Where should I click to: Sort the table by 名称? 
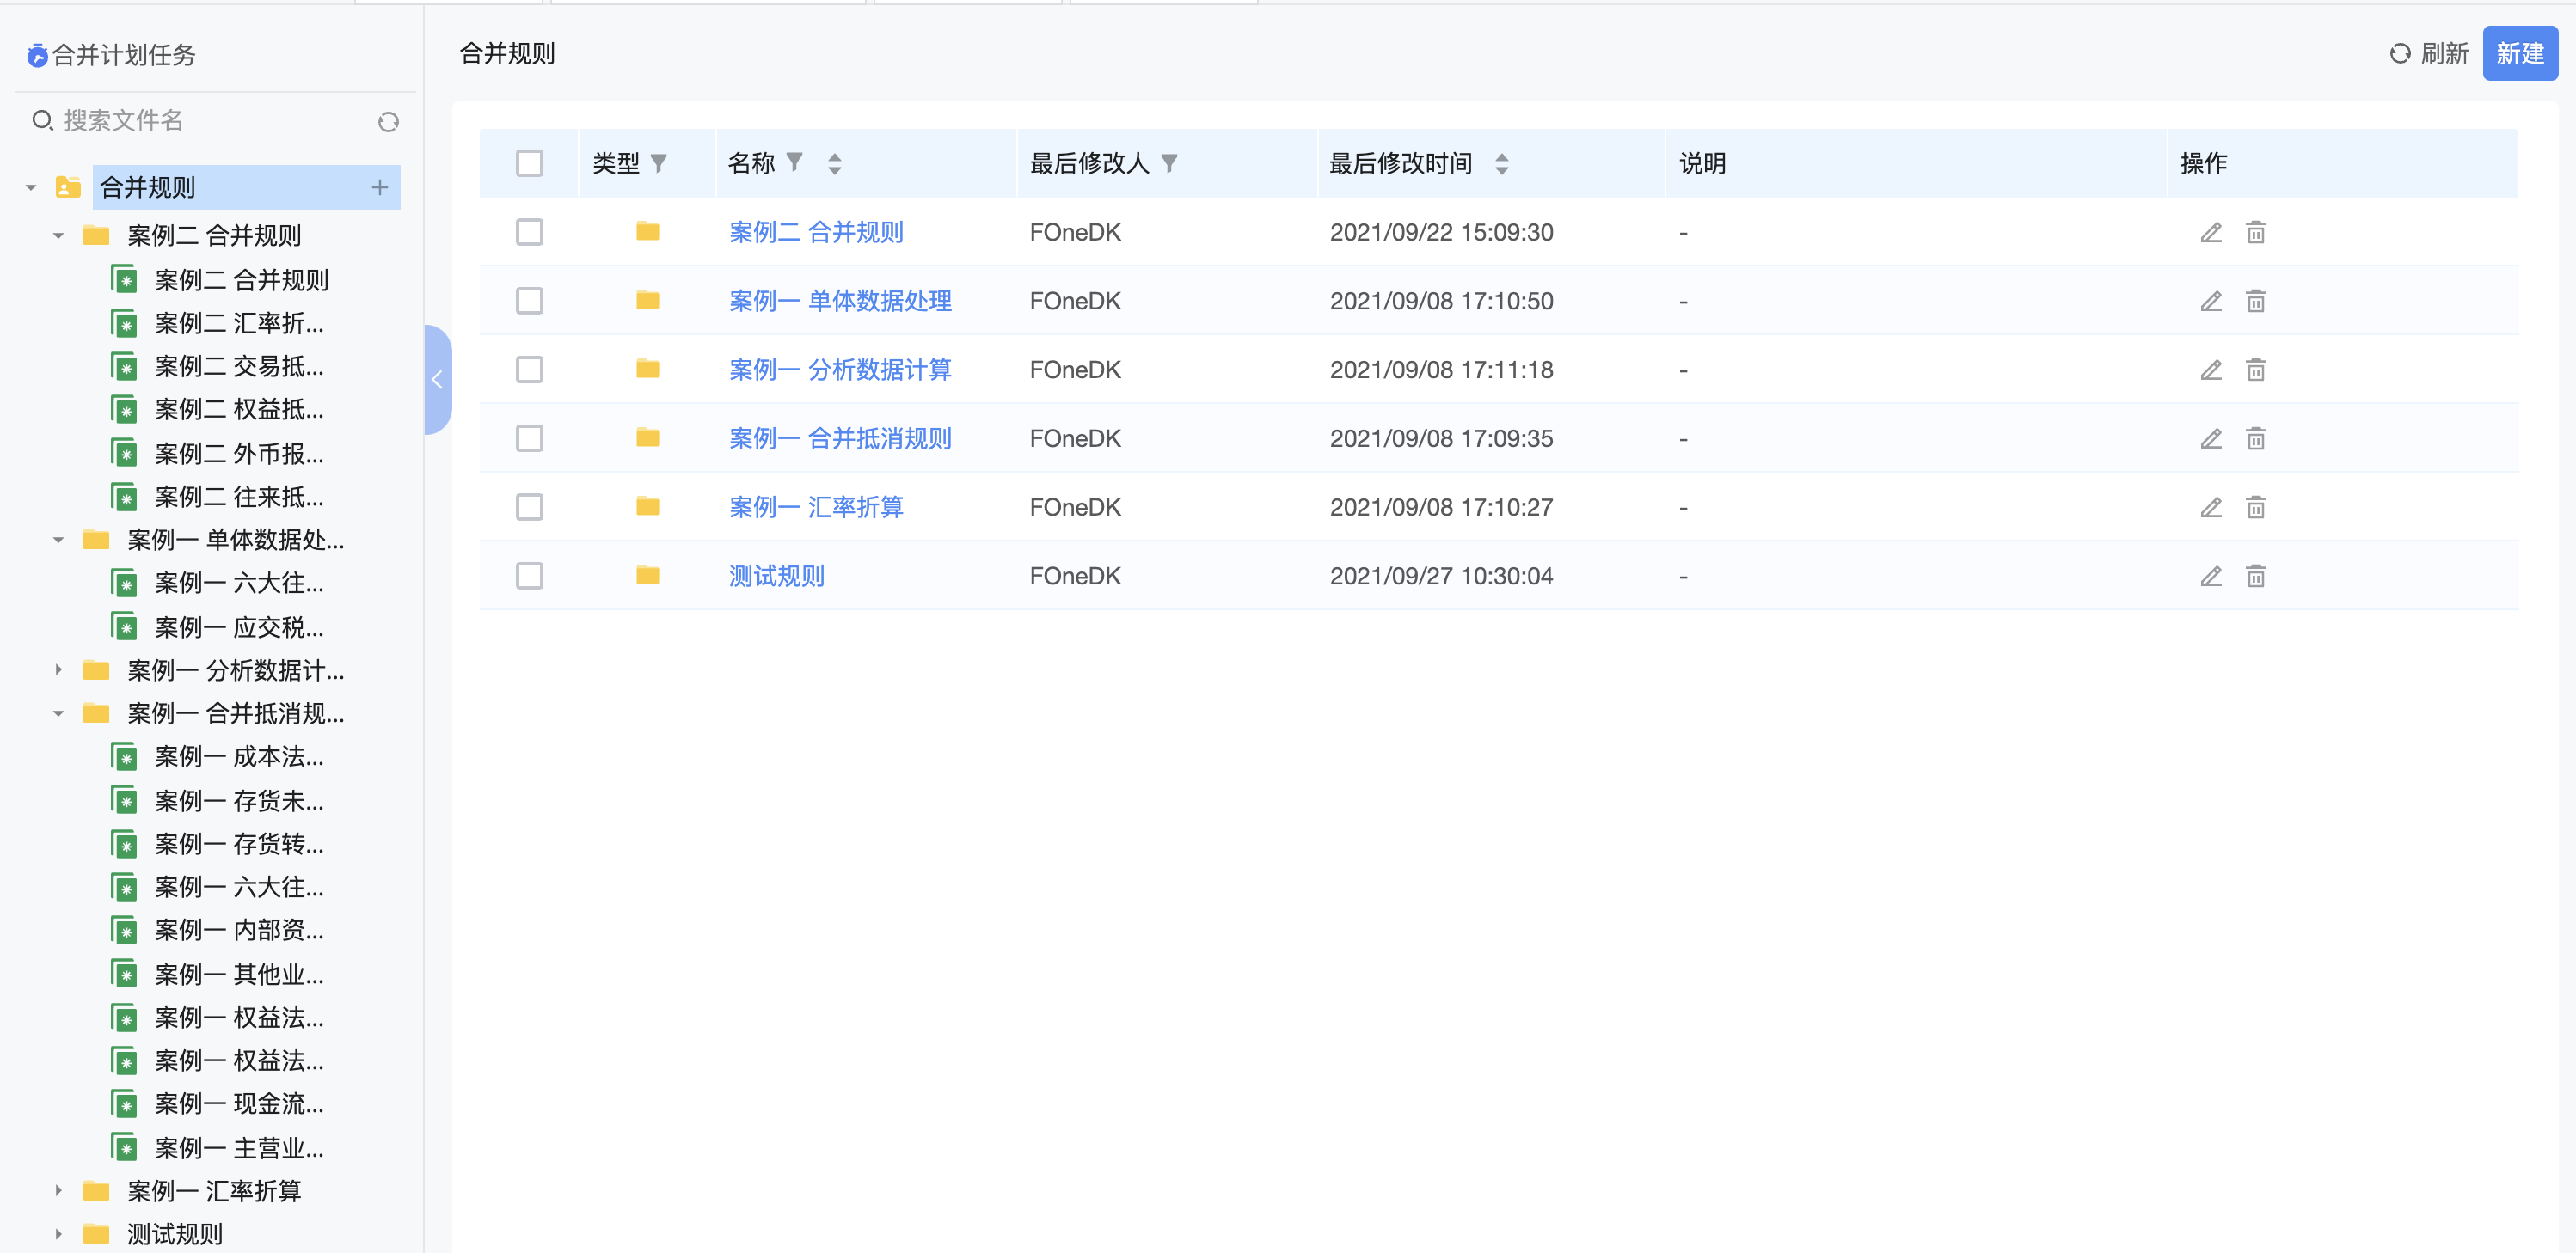point(835,163)
